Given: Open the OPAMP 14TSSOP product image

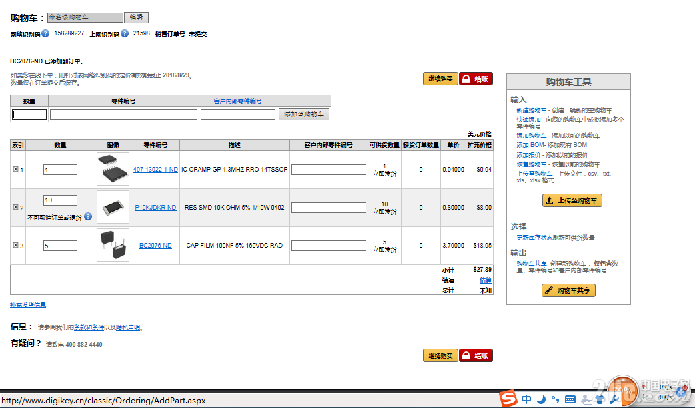Looking at the screenshot, I should coord(113,169).
